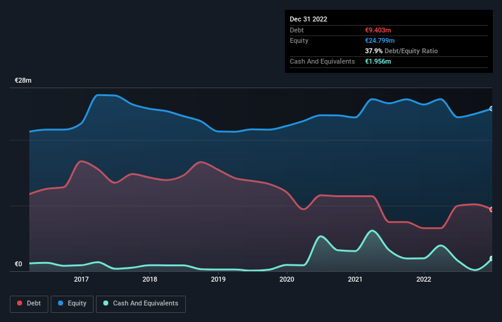Click the €28m y-axis label
502x322 pixels.
tap(23, 80)
